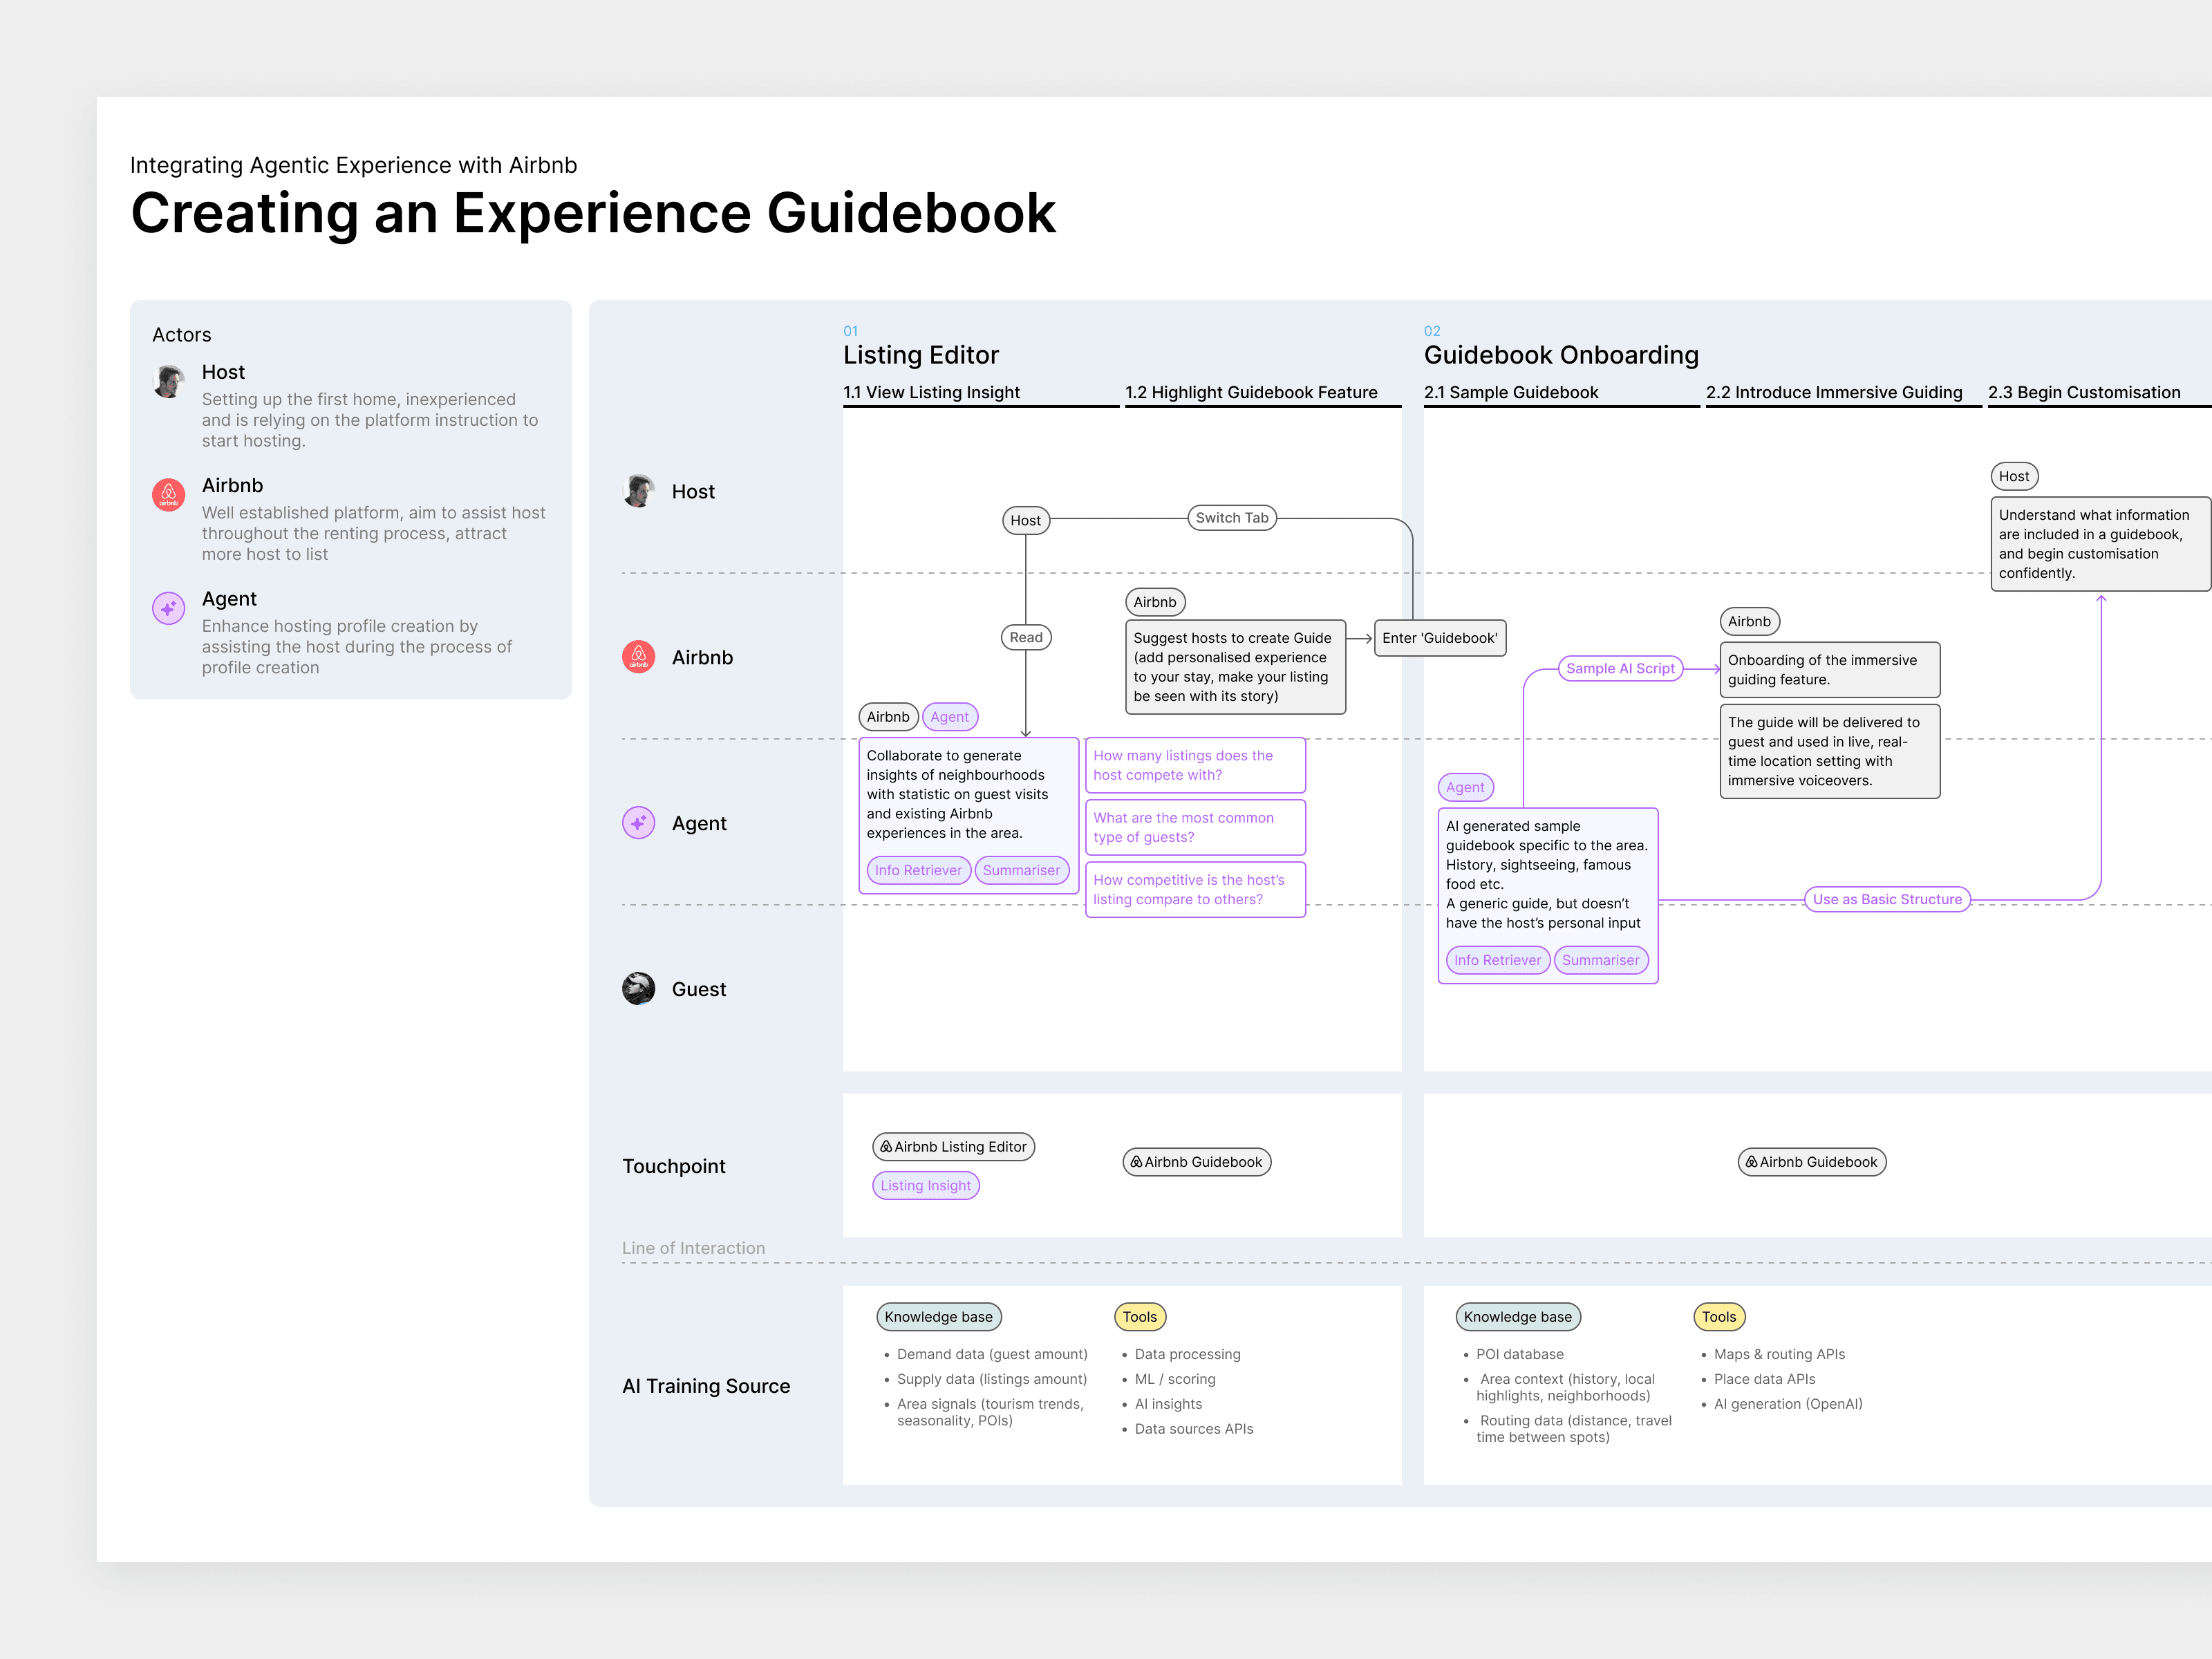Select the Suggest hosts to create Guide card
Screen dimensions: 2212x1659
coord(1235,667)
